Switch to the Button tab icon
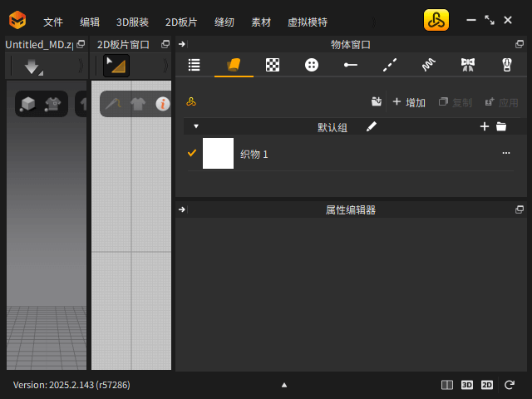The height and width of the screenshot is (399, 532). 312,65
